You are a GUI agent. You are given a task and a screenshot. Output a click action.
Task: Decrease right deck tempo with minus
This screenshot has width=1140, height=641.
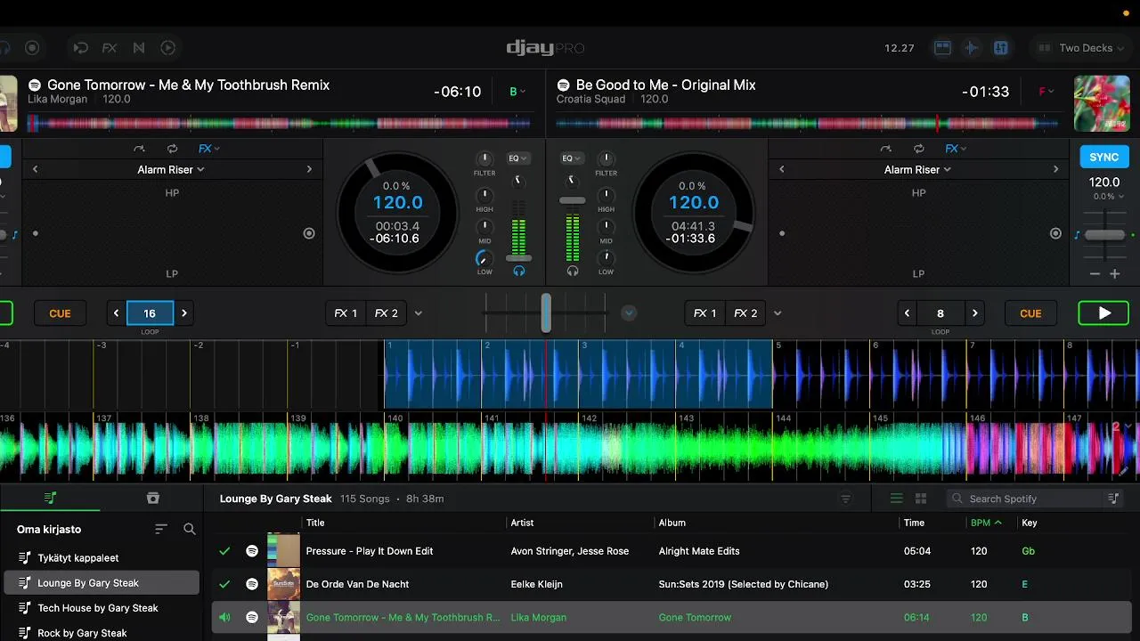point(1095,274)
